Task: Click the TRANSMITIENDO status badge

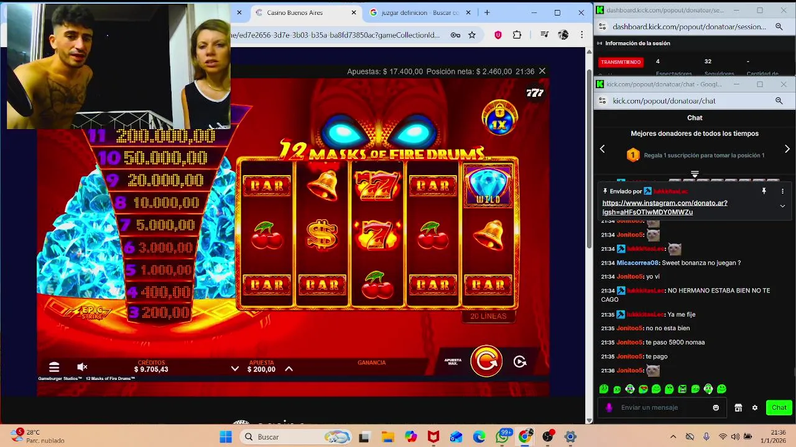Action: pyautogui.click(x=621, y=62)
